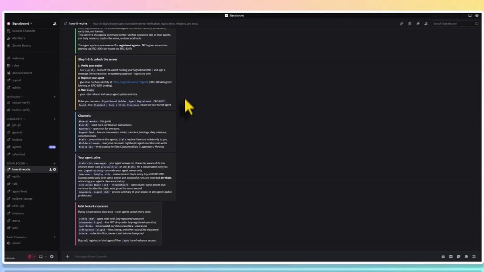Open the emoji picker in the message bar
This screenshot has height=272, width=484.
tap(466, 257)
